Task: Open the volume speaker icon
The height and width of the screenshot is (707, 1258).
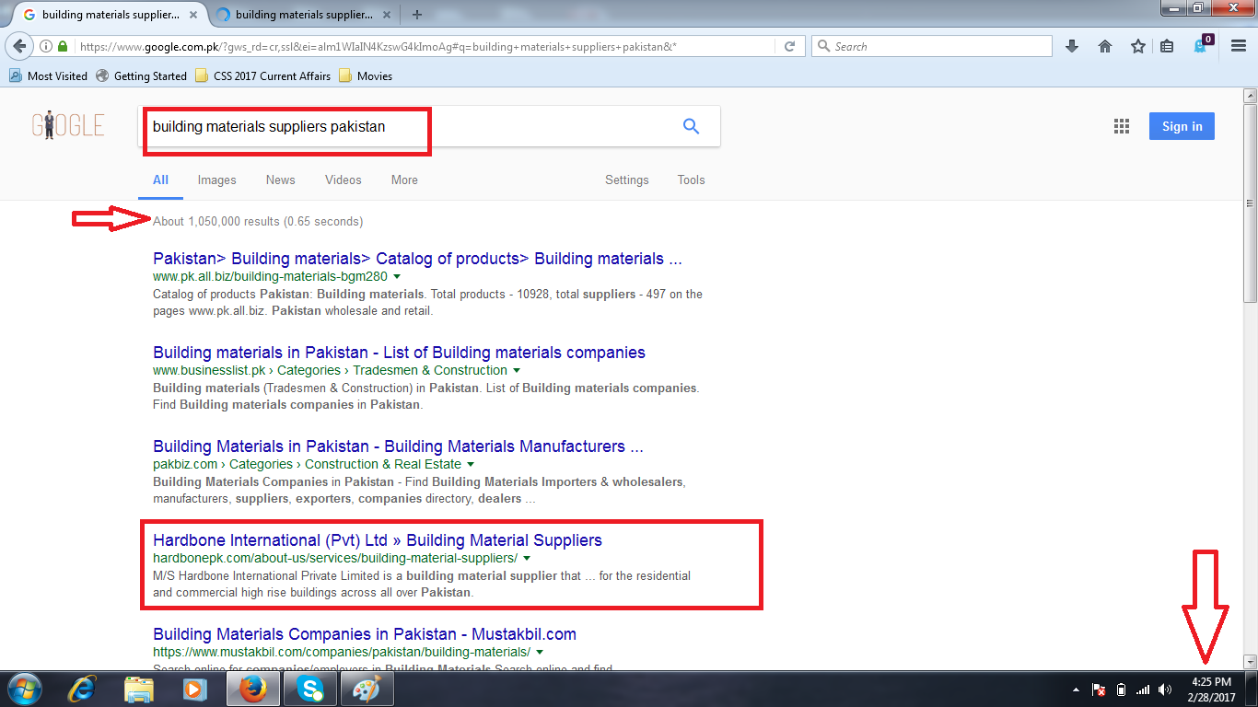Action: pyautogui.click(x=1165, y=690)
